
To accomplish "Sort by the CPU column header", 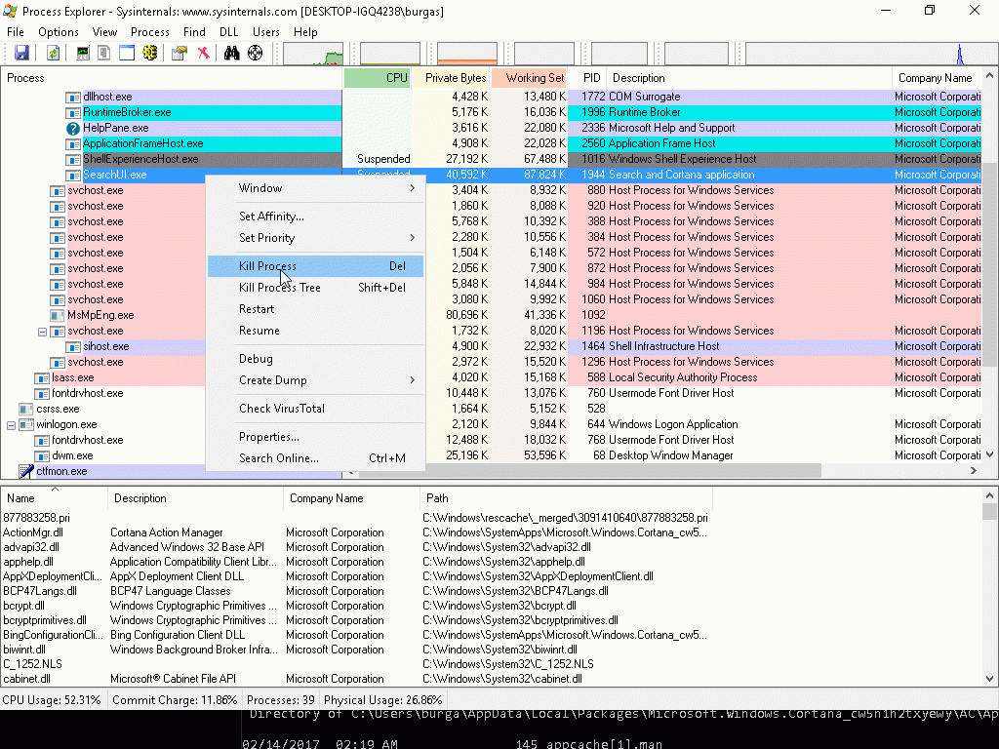I will point(378,78).
